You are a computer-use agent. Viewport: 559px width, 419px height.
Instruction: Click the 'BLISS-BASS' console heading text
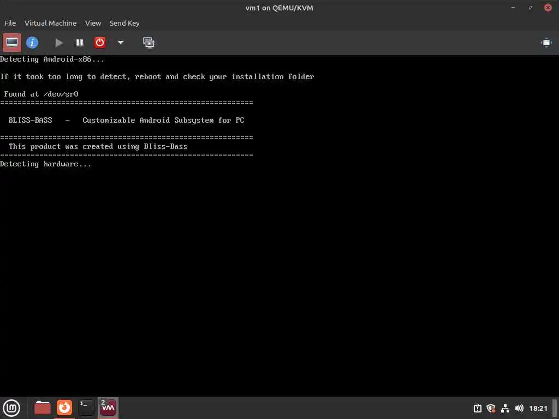31,120
